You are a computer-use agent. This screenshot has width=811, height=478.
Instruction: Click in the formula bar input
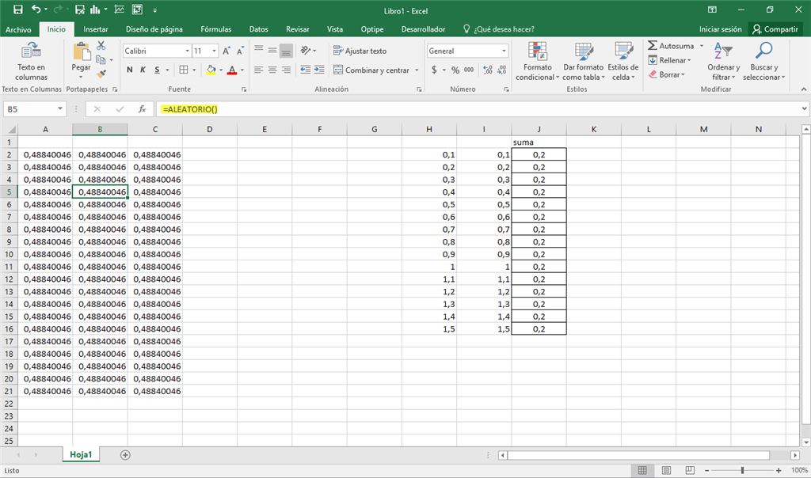click(x=478, y=109)
